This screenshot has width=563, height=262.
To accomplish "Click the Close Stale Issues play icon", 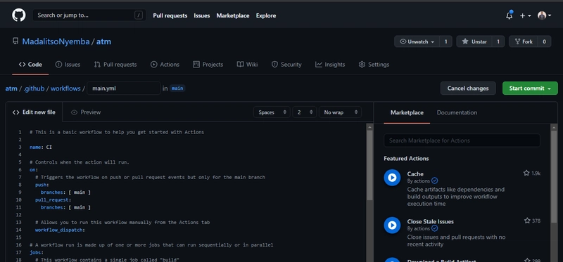I will point(392,225).
